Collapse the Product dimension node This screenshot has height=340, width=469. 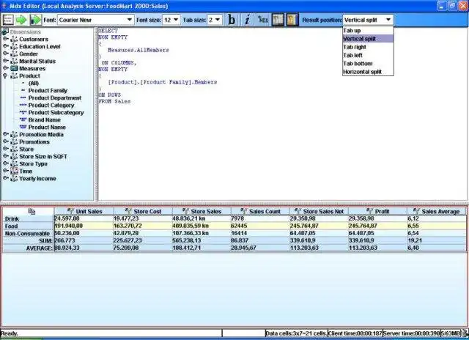pyautogui.click(x=5, y=76)
